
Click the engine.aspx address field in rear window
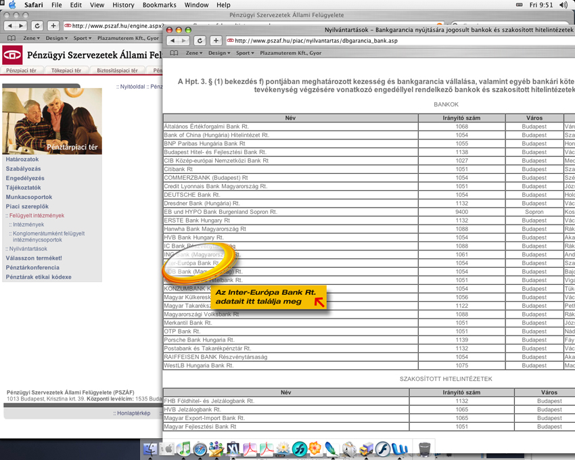pyautogui.click(x=114, y=26)
